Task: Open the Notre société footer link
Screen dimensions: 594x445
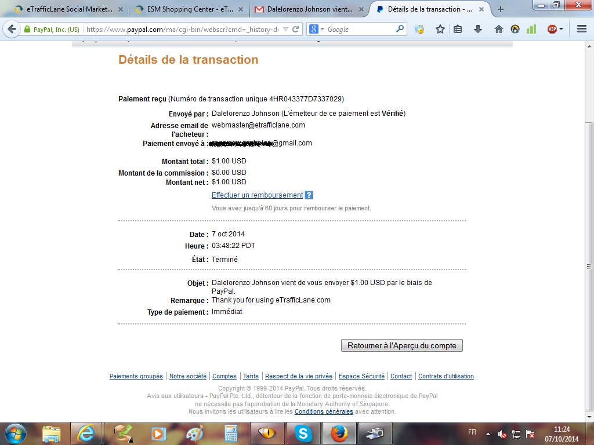Action: click(x=188, y=376)
